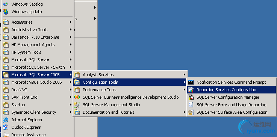
Task: Launch Outlook Express from programs list
Action: click(37, 127)
